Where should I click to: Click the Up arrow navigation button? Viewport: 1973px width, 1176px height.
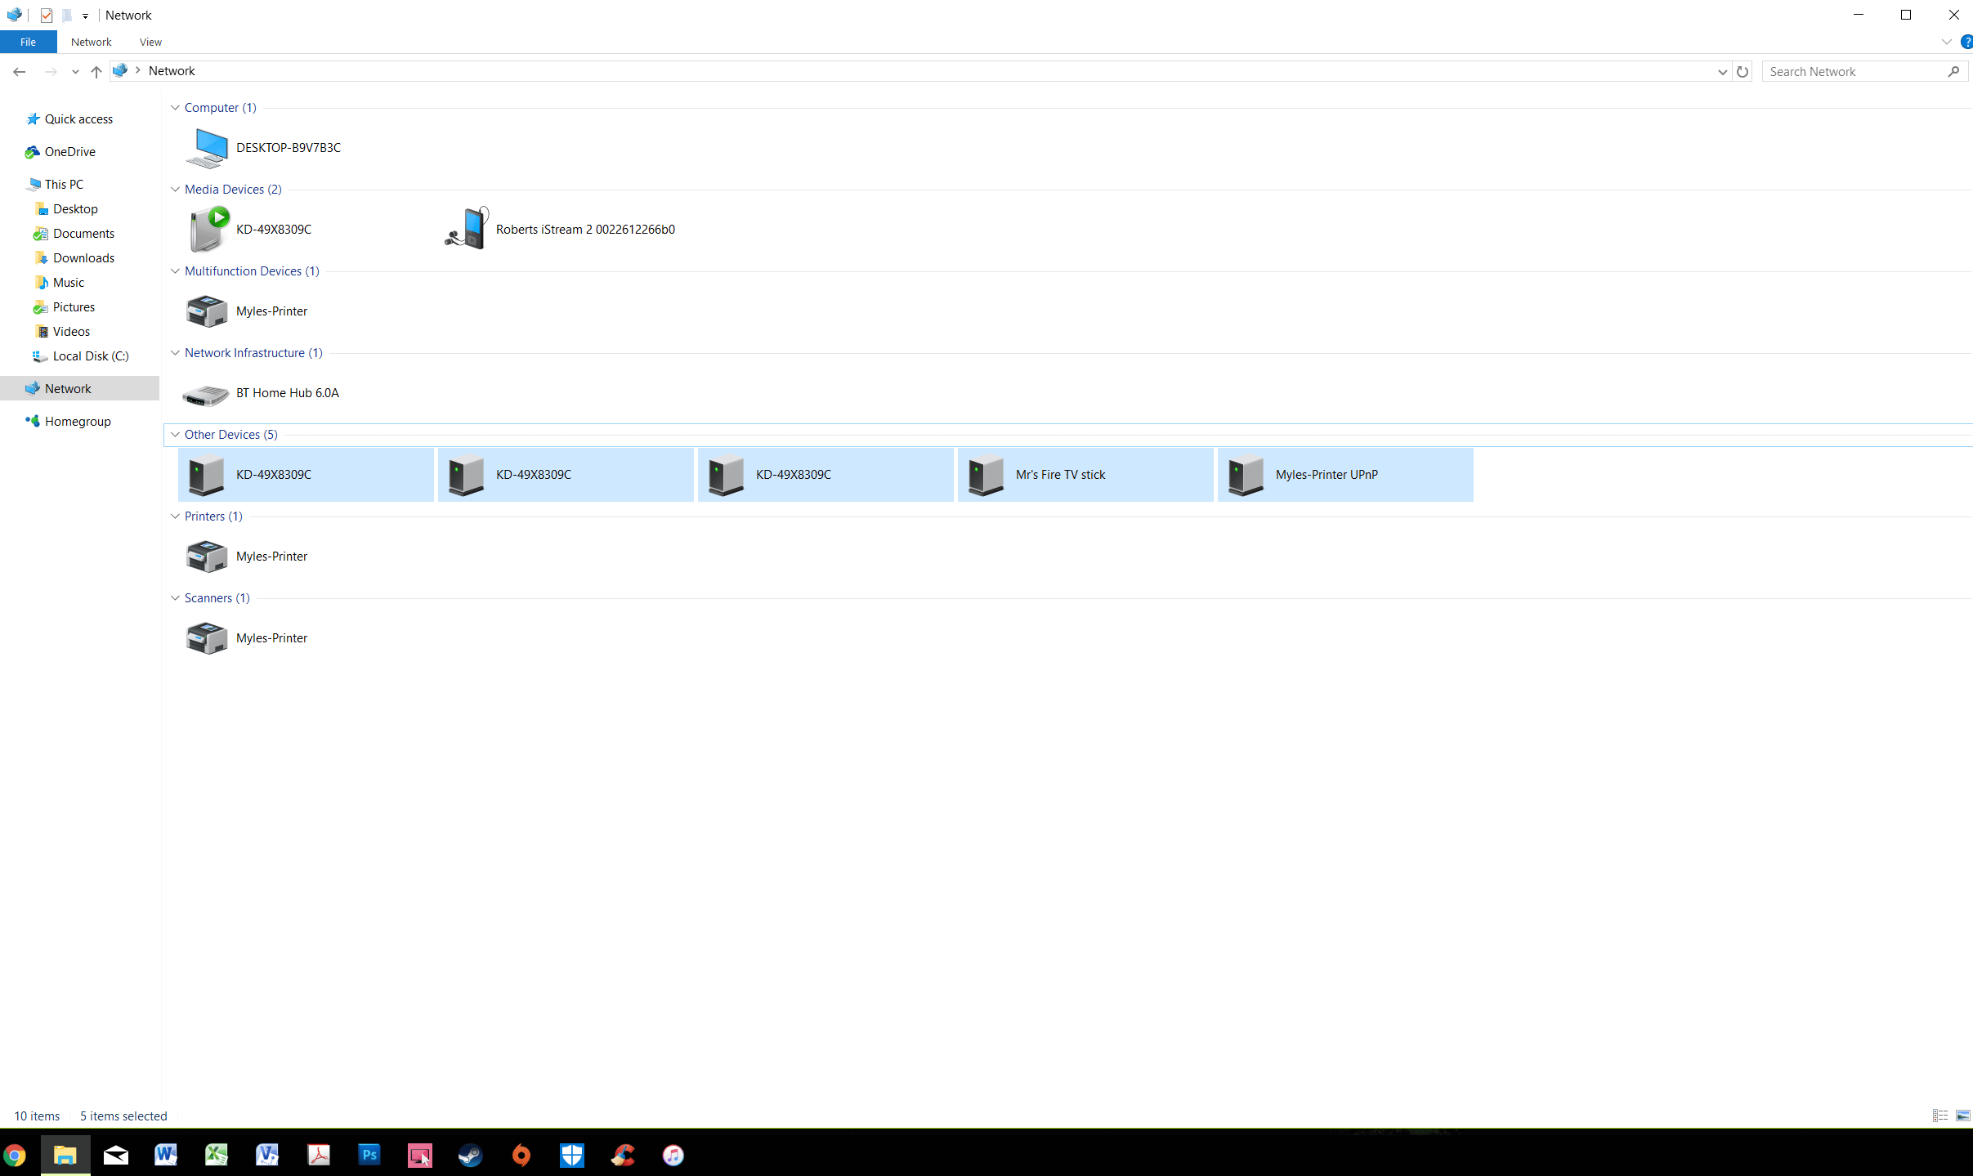96,72
